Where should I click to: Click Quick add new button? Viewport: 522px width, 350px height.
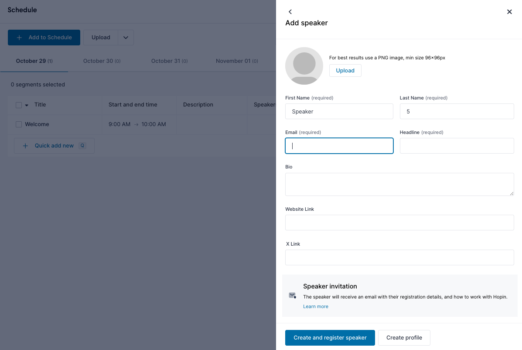[x=54, y=145]
